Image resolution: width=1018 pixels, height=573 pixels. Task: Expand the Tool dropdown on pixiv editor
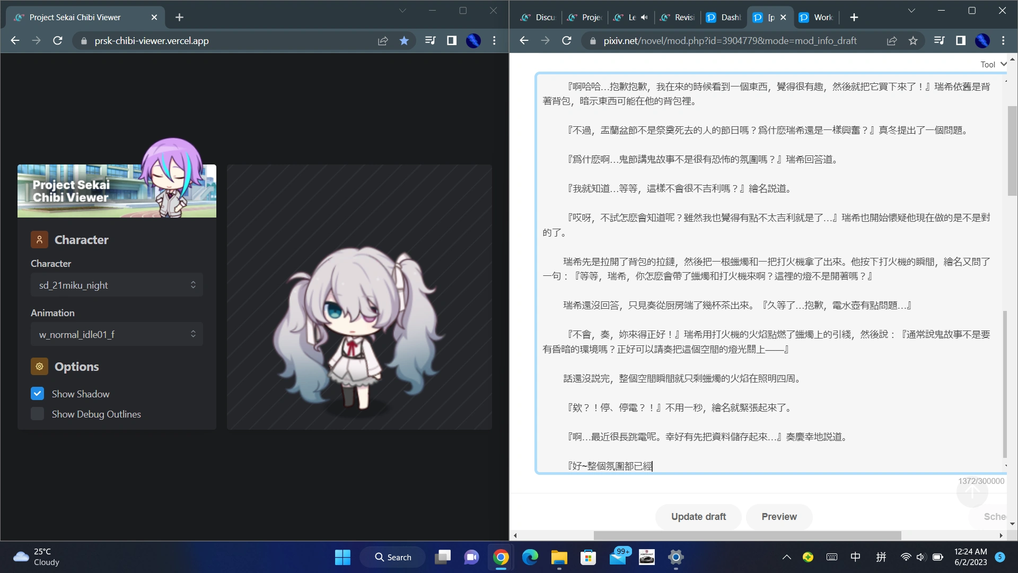coord(993,64)
